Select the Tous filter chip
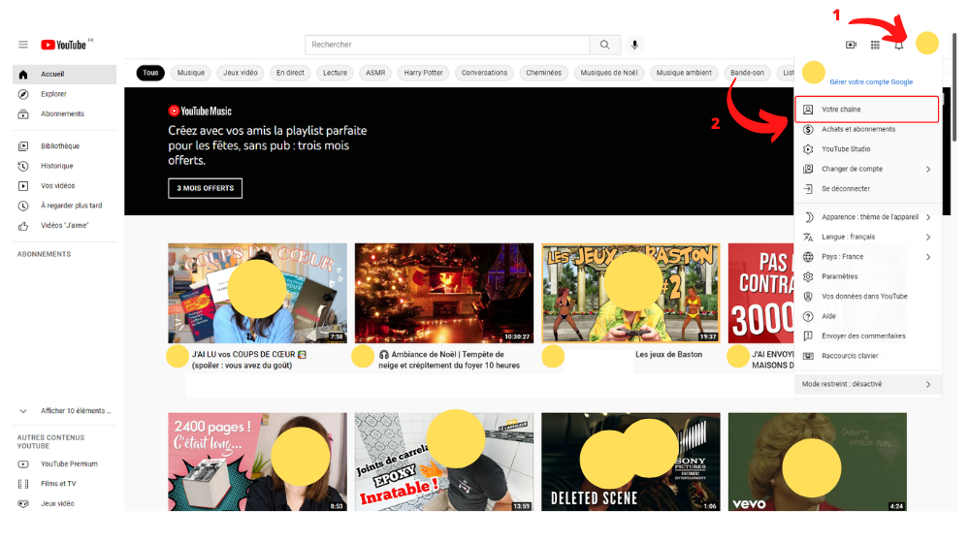The width and height of the screenshot is (970, 543). coord(150,73)
